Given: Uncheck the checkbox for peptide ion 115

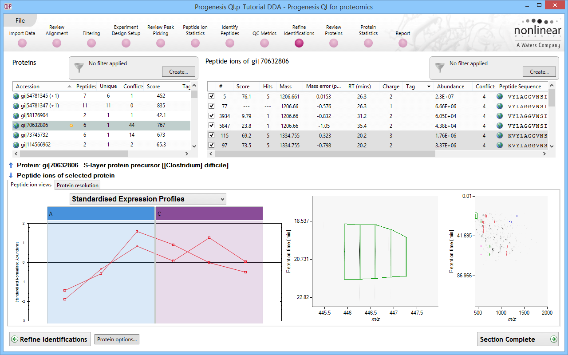Looking at the screenshot, I should coord(212,135).
